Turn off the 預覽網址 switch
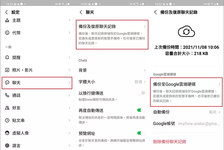 [141, 133]
